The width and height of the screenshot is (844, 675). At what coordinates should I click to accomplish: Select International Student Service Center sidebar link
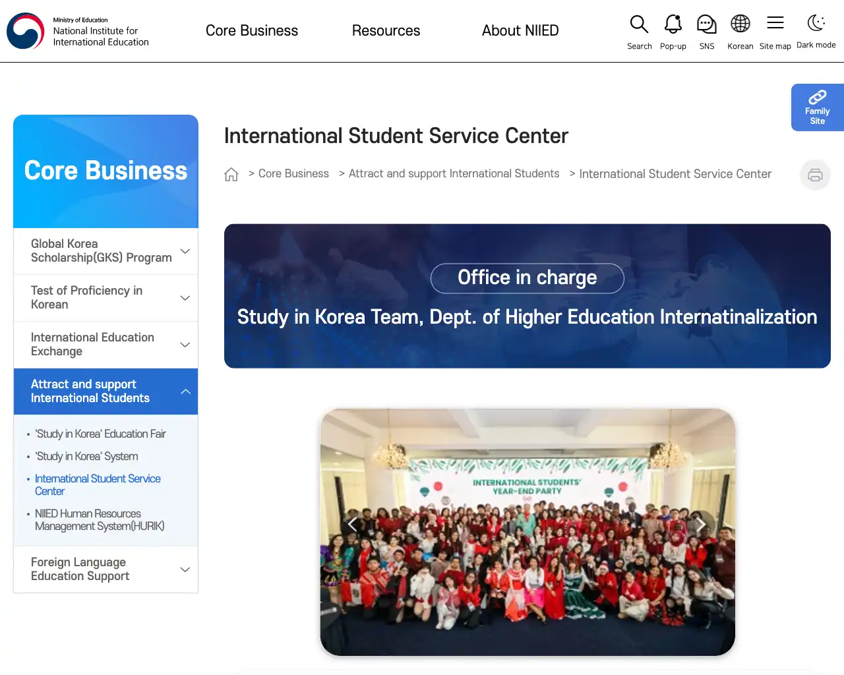point(98,485)
